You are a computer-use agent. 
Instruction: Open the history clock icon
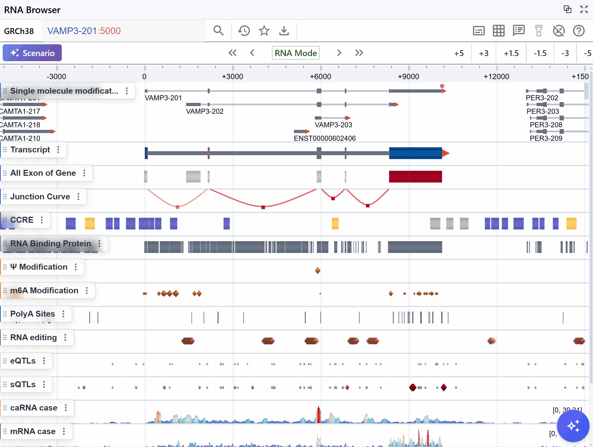click(x=244, y=31)
